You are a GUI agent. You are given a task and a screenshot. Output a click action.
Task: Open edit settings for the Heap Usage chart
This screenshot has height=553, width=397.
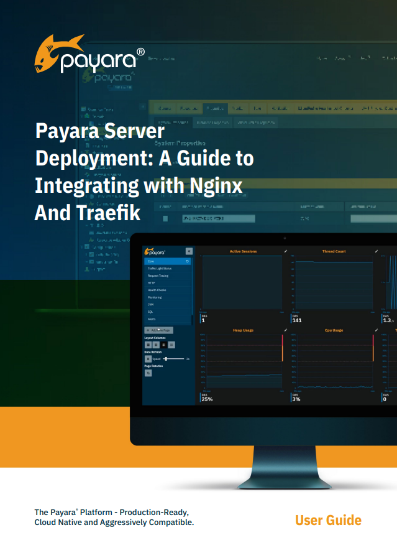[286, 330]
